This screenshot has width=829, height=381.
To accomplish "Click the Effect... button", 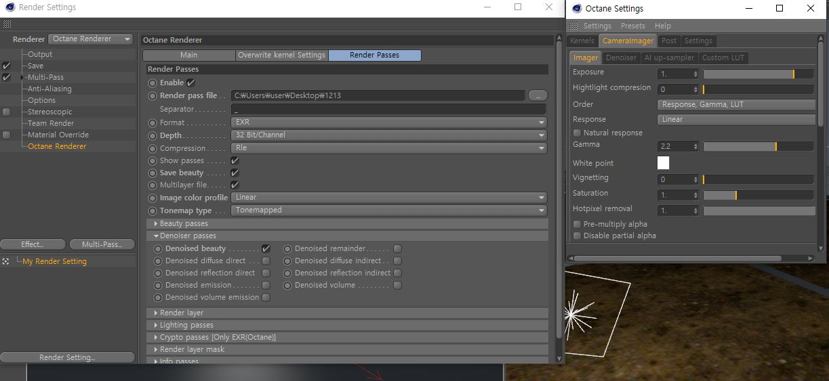I will tap(33, 244).
